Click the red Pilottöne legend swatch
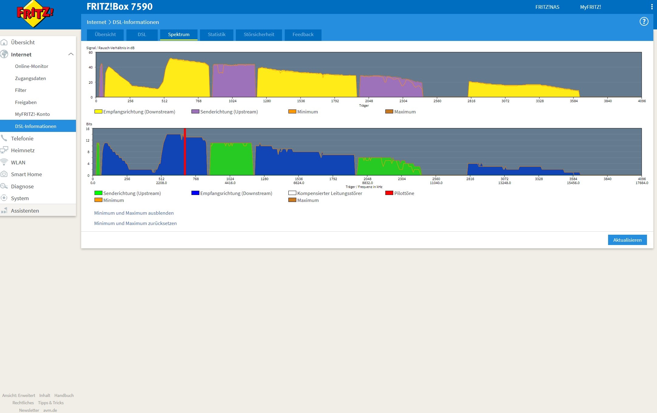Screen dimensions: 657x413 pyautogui.click(x=389, y=193)
